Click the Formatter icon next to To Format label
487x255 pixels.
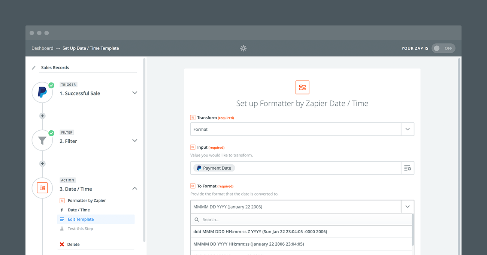pos(193,186)
